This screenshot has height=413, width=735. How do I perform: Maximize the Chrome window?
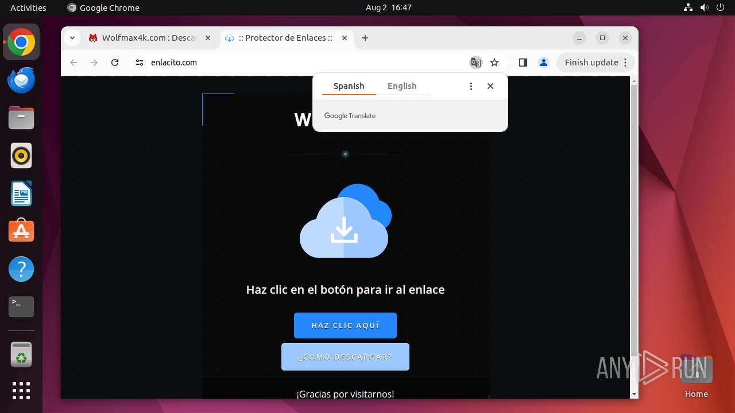[602, 38]
